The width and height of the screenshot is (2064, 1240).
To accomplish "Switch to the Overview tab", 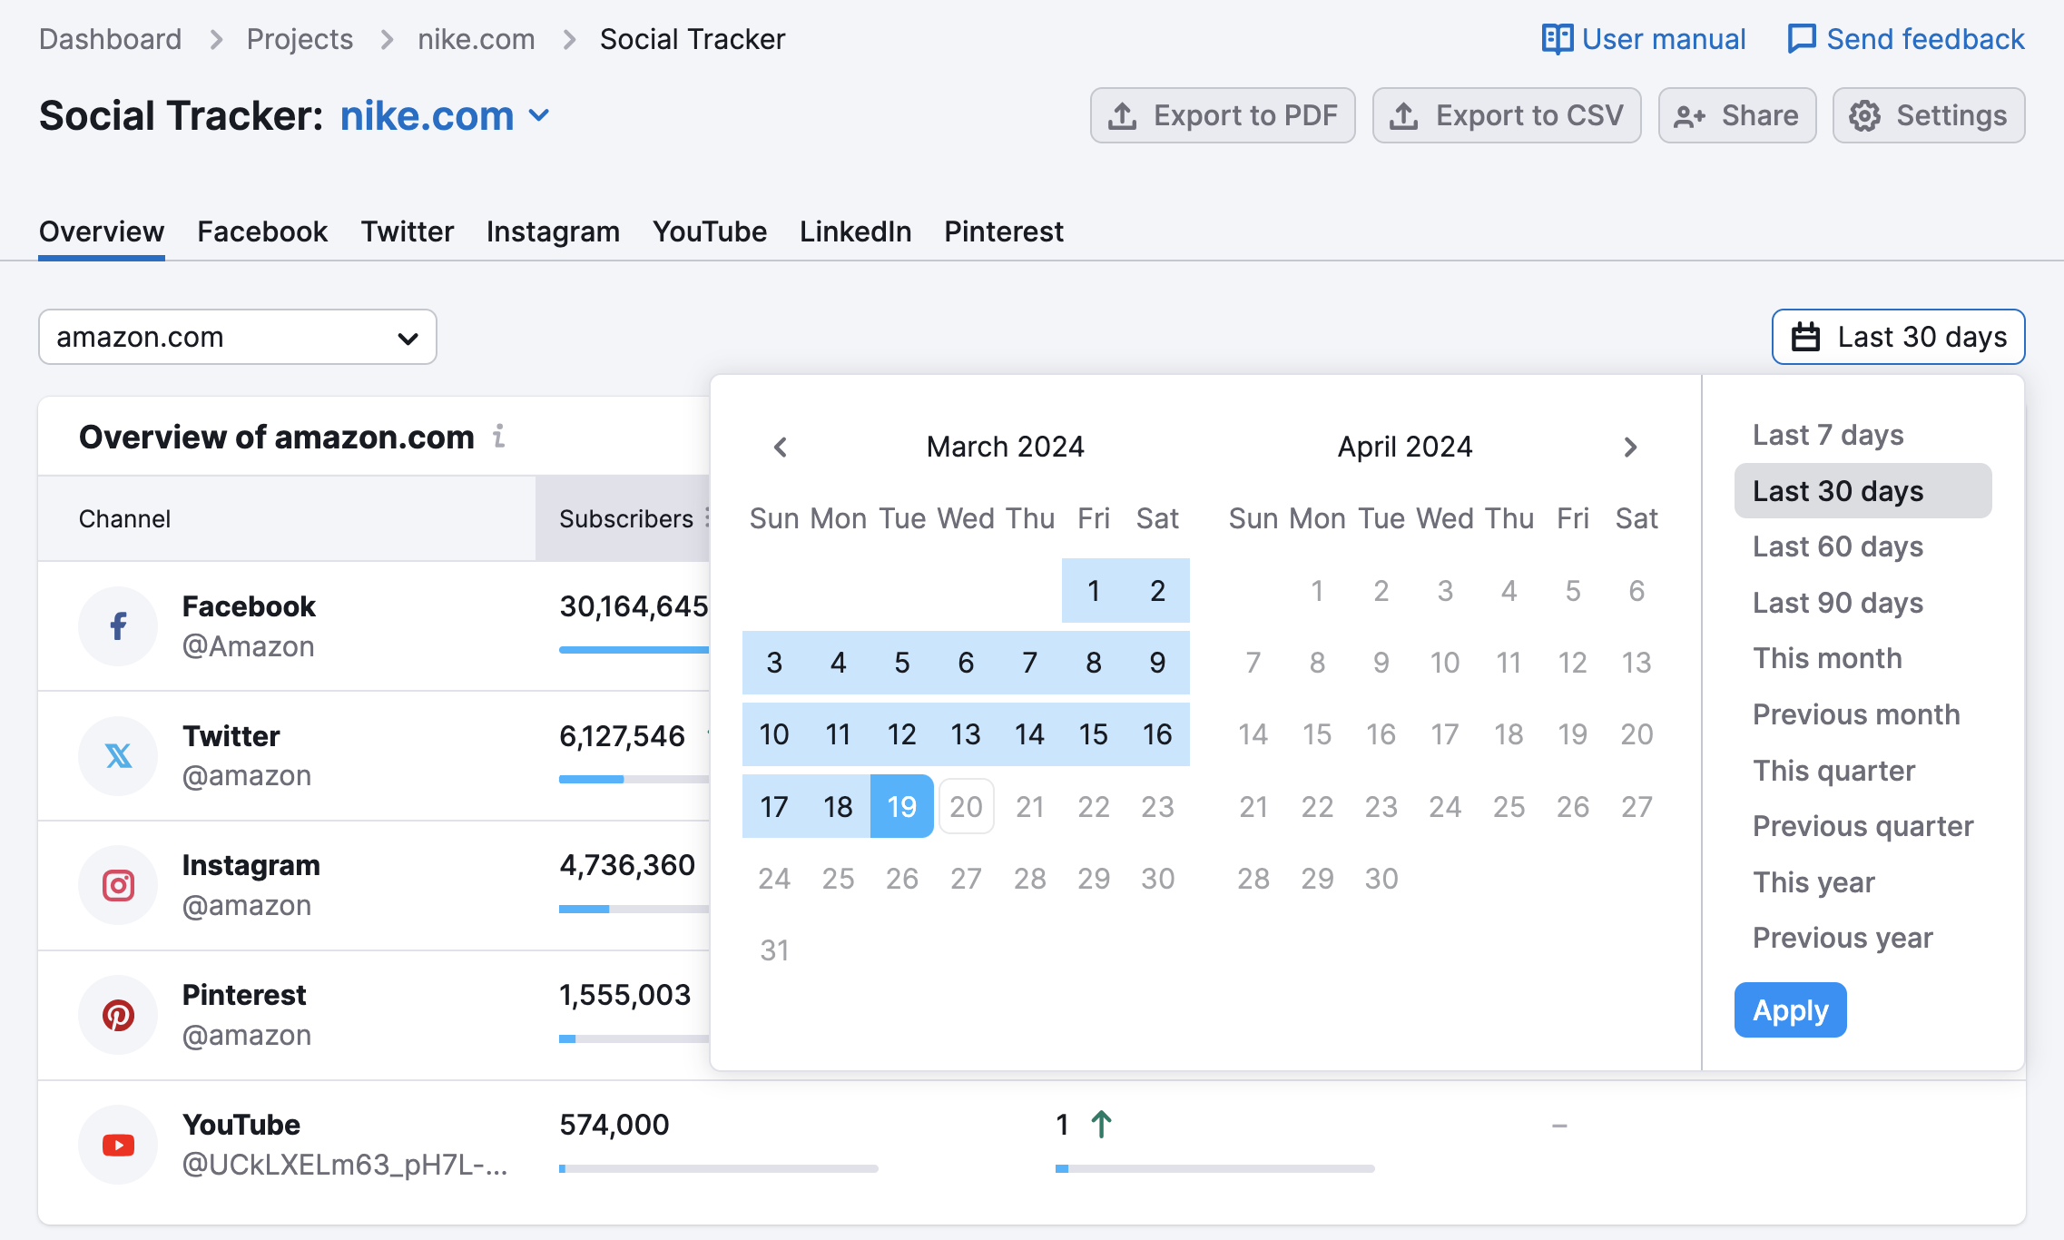I will pos(102,231).
